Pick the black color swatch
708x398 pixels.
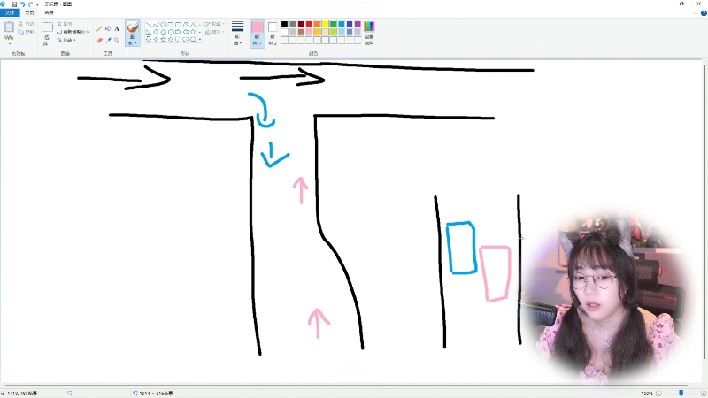point(284,24)
